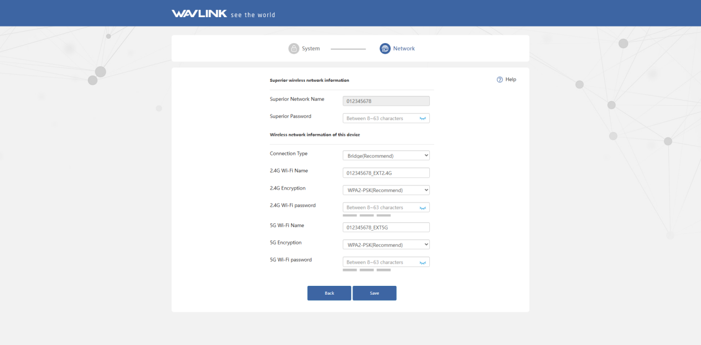Focus the 2.4G Wi-Fi password field

coord(386,208)
